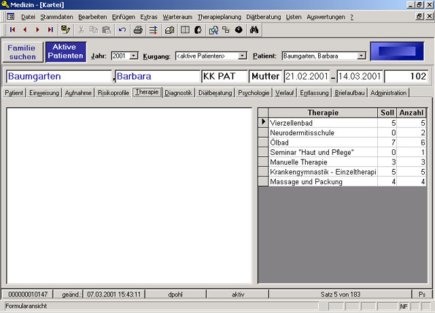The image size is (435, 313).
Task: Switch to the Risikoprofile tab
Action: click(x=114, y=93)
